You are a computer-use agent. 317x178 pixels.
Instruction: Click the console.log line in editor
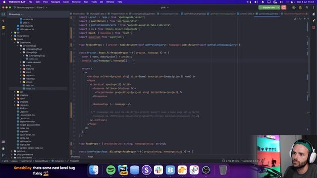pyautogui.click(x=105, y=61)
